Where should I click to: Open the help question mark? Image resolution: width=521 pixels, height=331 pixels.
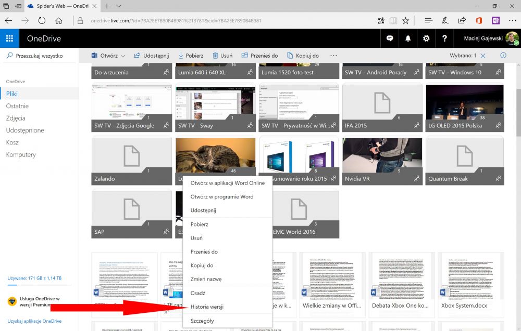click(444, 38)
